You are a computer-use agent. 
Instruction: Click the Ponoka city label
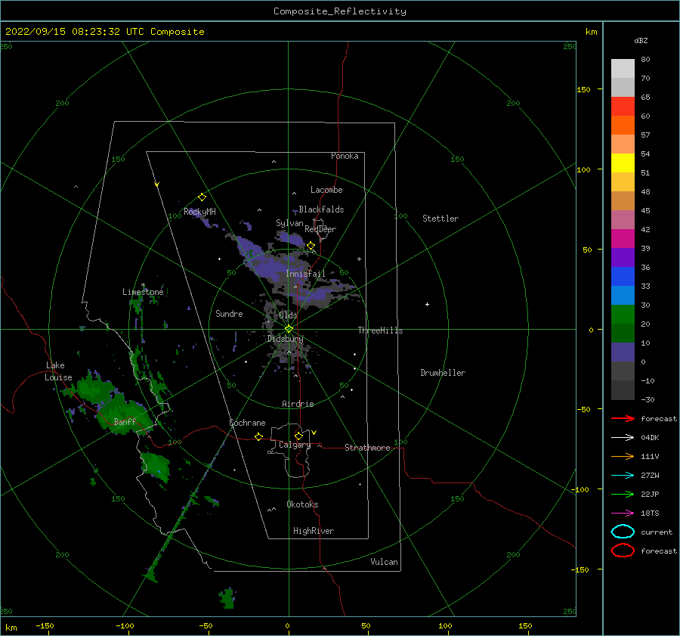coord(345,156)
